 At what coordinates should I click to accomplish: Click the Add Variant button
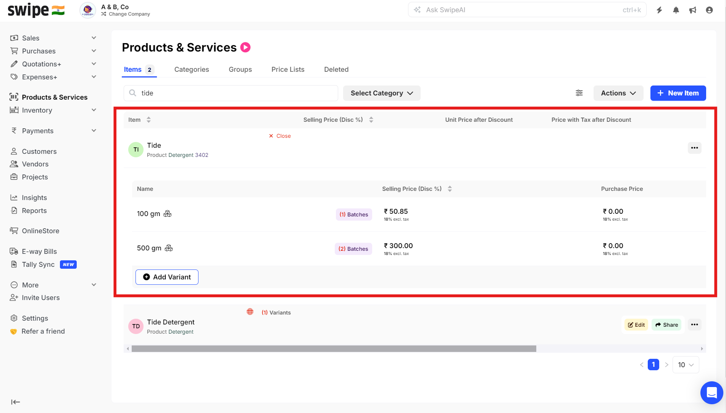pyautogui.click(x=167, y=277)
